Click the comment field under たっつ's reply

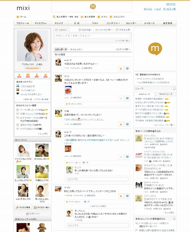coord(97,179)
